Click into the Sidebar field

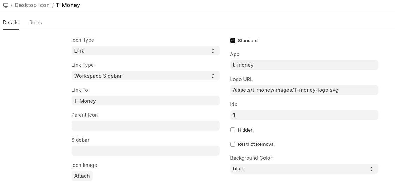pos(145,151)
